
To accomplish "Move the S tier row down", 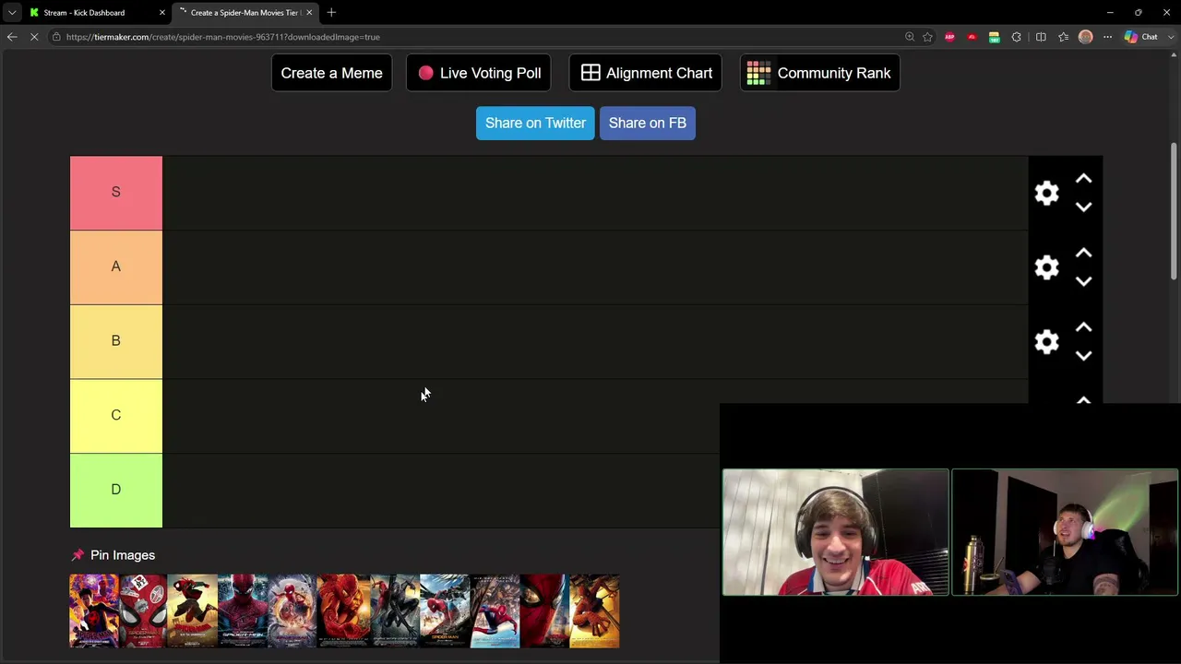I will tap(1084, 207).
